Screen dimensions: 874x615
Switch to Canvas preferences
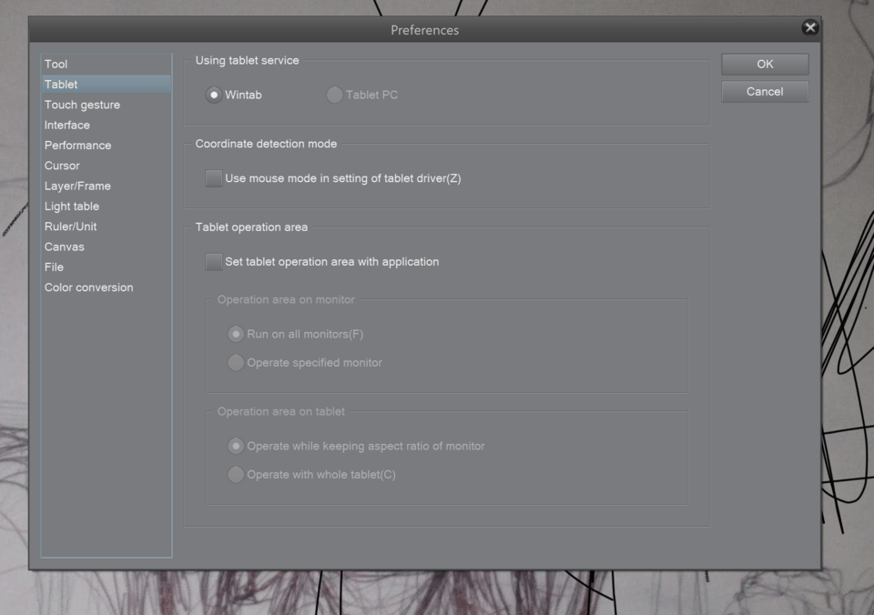coord(106,247)
